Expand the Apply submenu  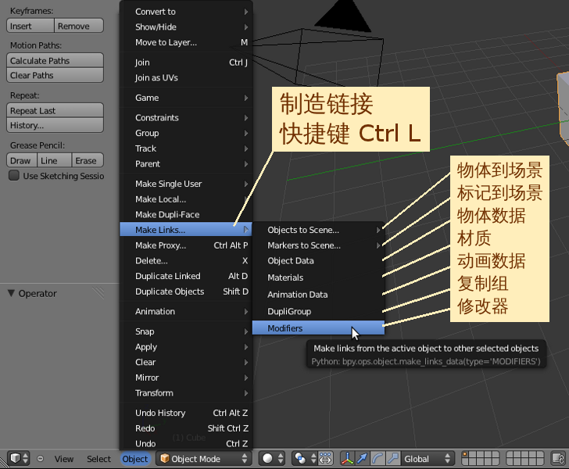(x=186, y=346)
